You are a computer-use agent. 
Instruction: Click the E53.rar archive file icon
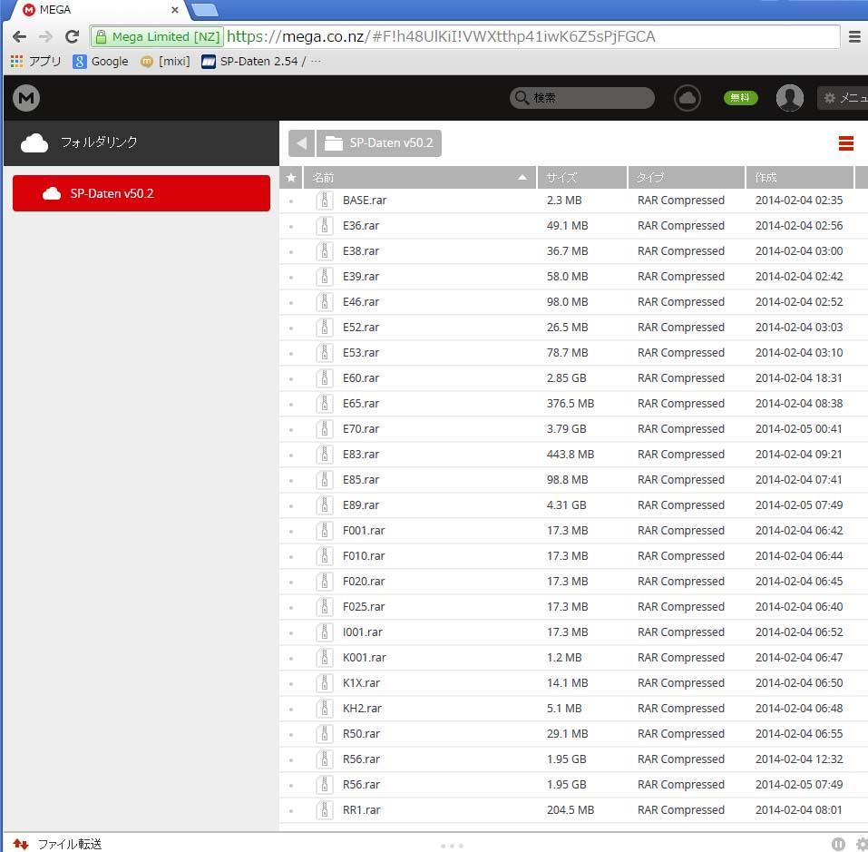pyautogui.click(x=325, y=353)
